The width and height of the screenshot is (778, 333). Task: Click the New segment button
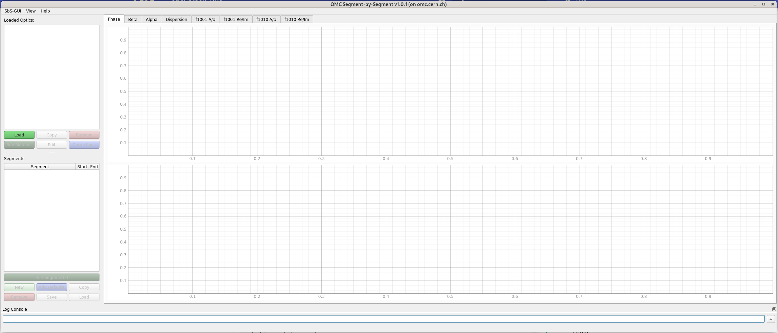[19, 287]
